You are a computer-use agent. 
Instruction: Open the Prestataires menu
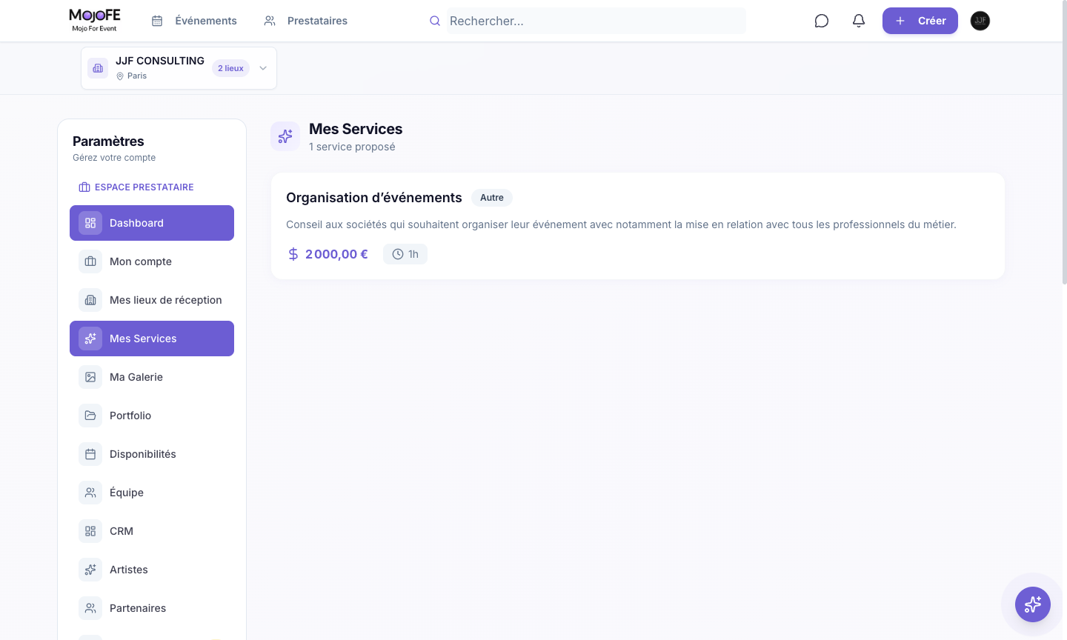click(x=305, y=21)
